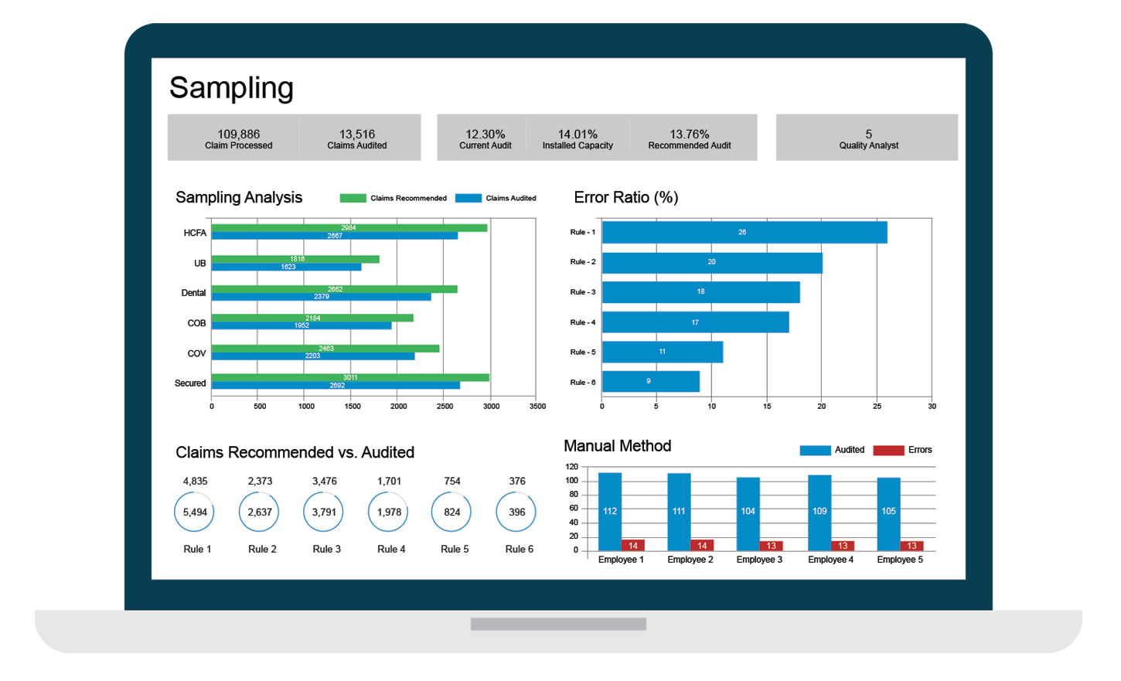The width and height of the screenshot is (1121, 681).
Task: Select the Rule 4 circle gauge 1,978
Action: [x=388, y=512]
